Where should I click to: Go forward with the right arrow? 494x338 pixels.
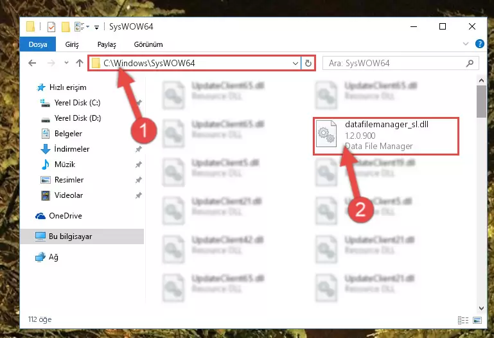click(51, 63)
